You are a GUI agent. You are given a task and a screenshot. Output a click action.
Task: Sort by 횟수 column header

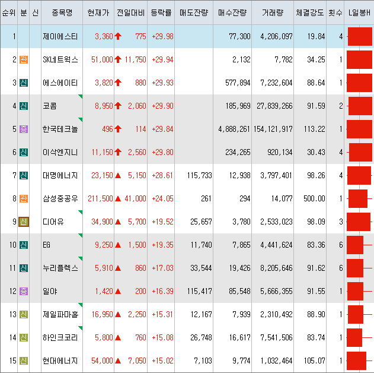[x=335, y=12]
